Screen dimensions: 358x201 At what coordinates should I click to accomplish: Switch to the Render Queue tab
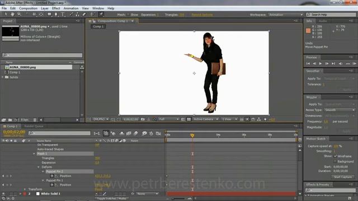pos(34,126)
